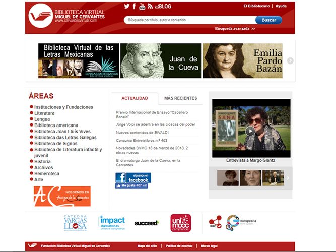The width and height of the screenshot is (336, 252).
Task: Open the UniMOOC partner logo
Action: [x=180, y=222]
